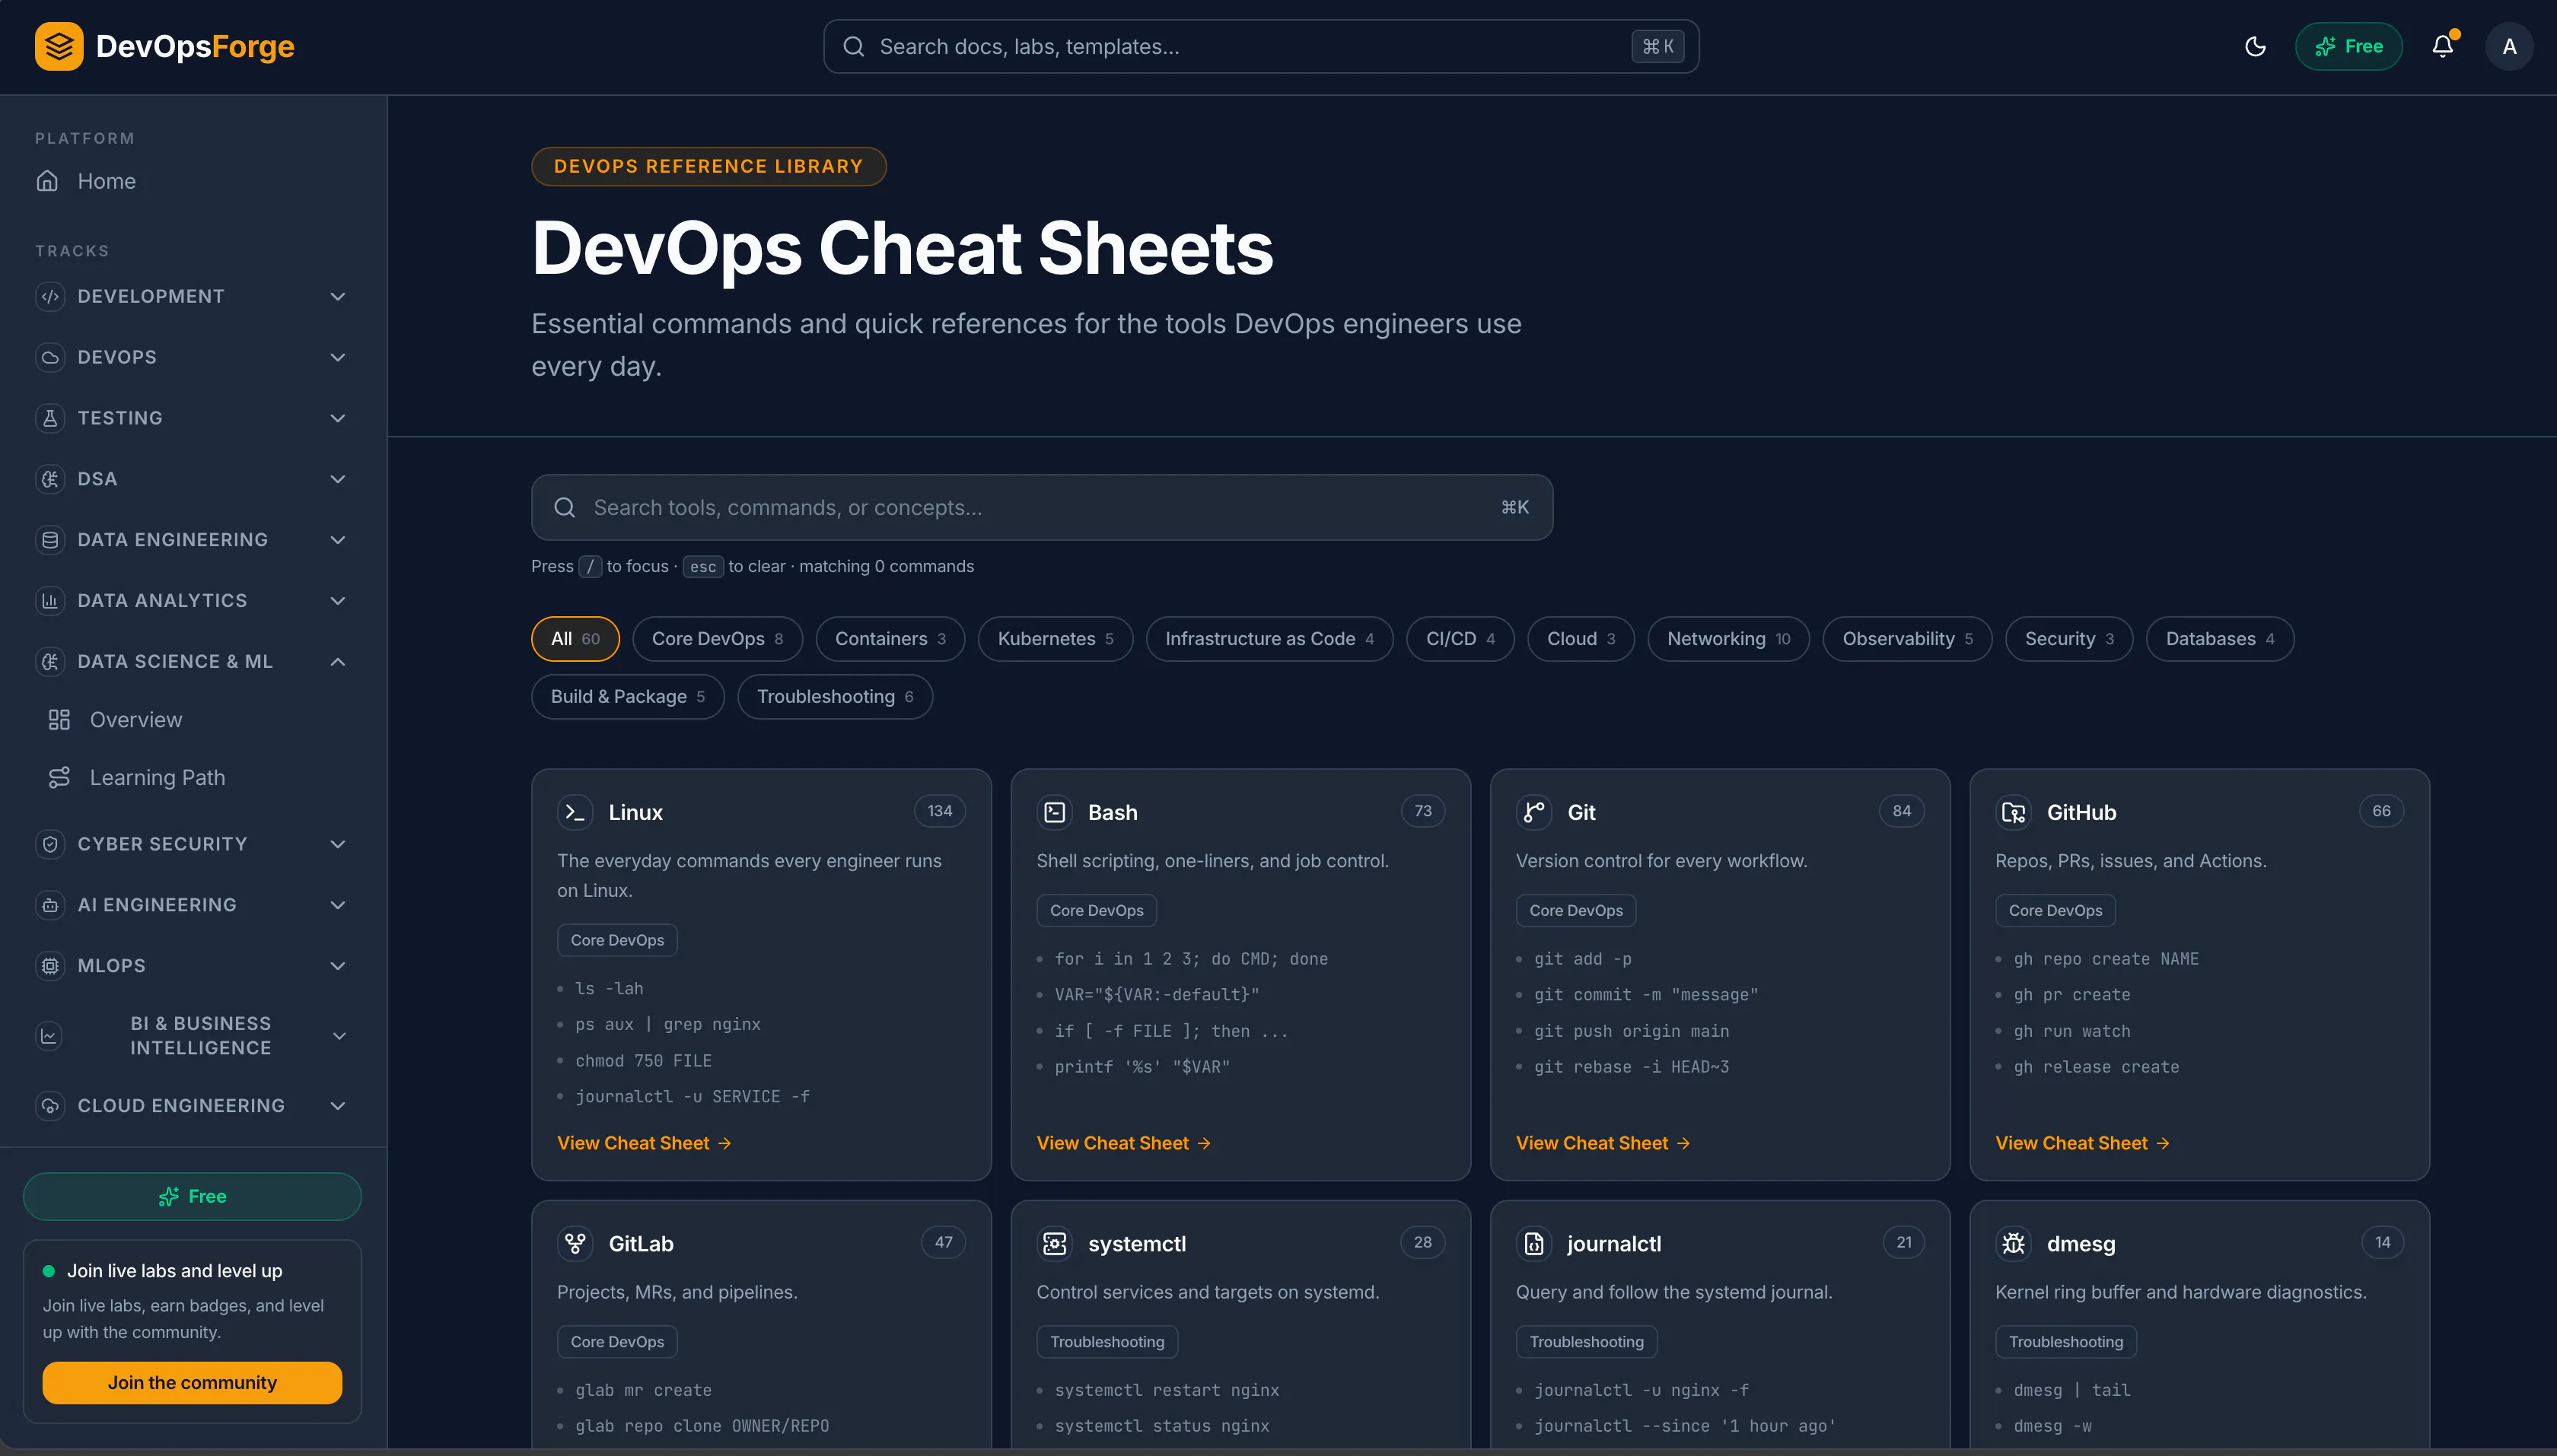Filter by Networking category
Viewport: 2557px width, 1456px height.
point(1729,639)
